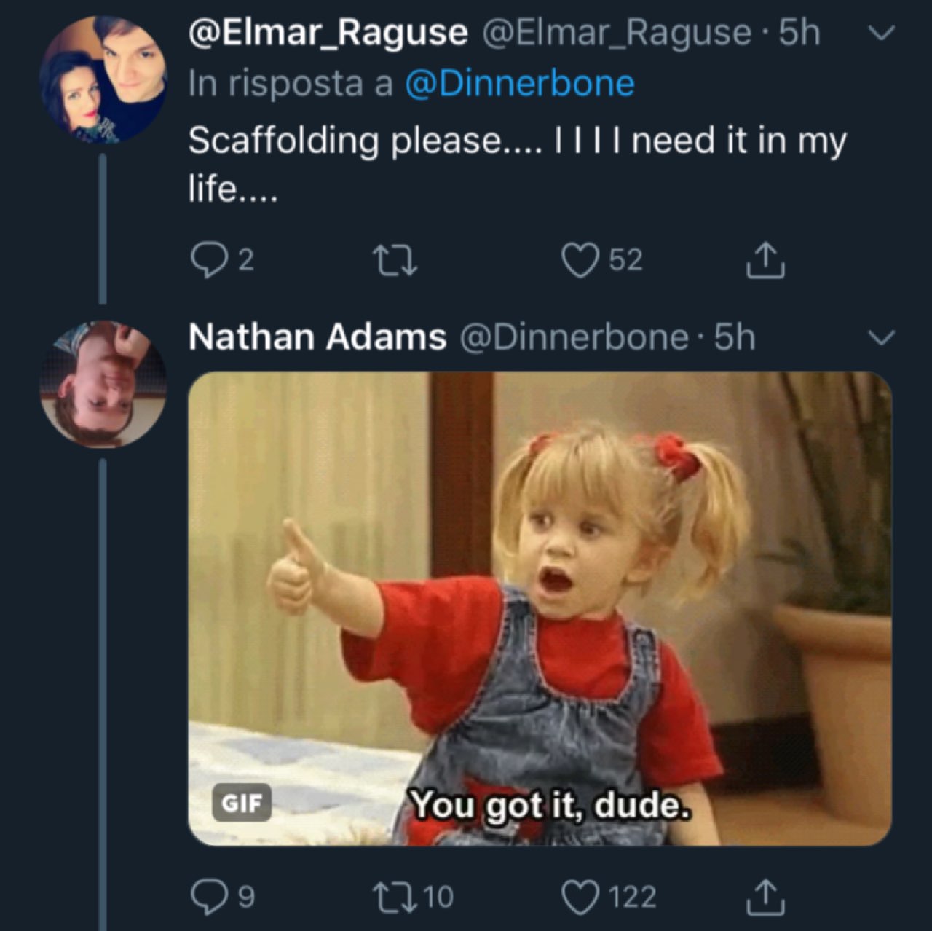Share Elmar_Raguse's tweet
932x931 pixels.
[765, 261]
